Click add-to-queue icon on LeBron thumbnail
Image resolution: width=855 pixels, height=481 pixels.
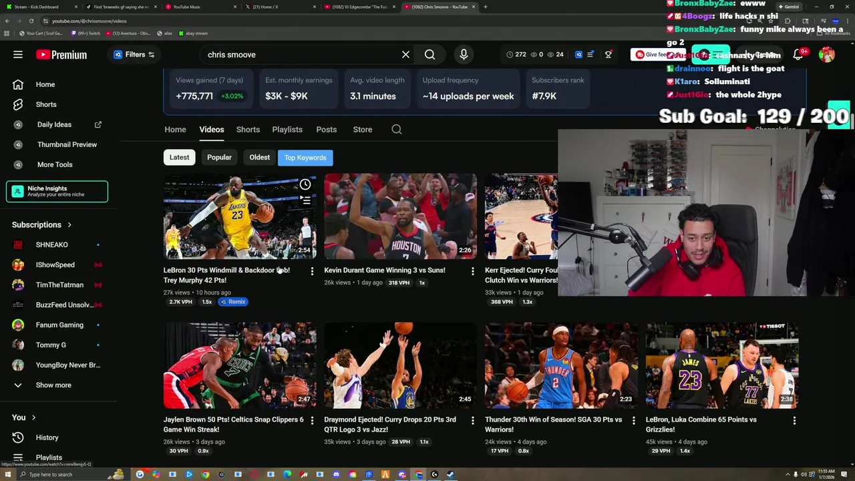[305, 200]
